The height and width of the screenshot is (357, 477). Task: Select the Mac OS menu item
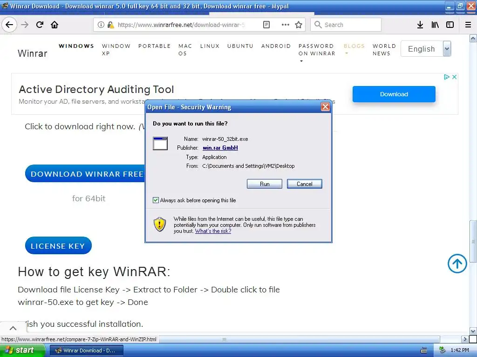point(185,49)
